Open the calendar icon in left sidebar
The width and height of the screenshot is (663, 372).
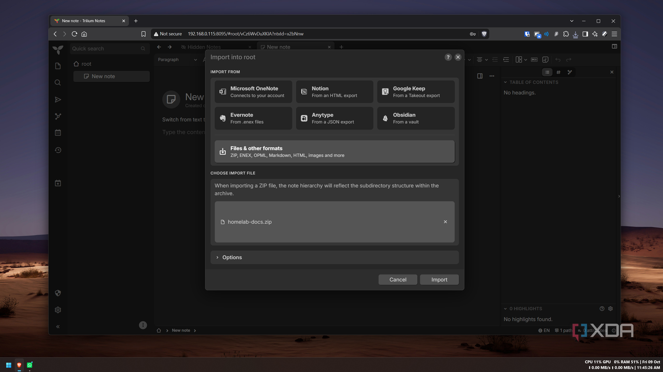click(58, 133)
